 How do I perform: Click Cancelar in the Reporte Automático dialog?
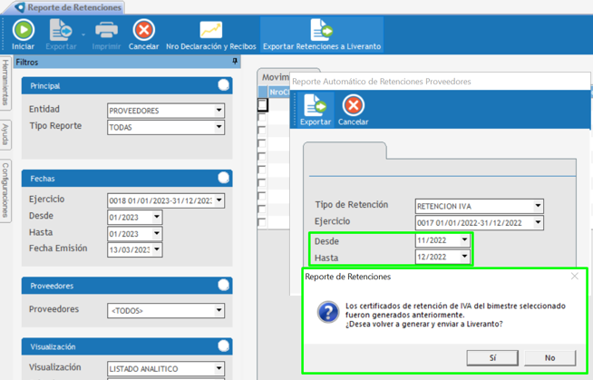(x=354, y=110)
